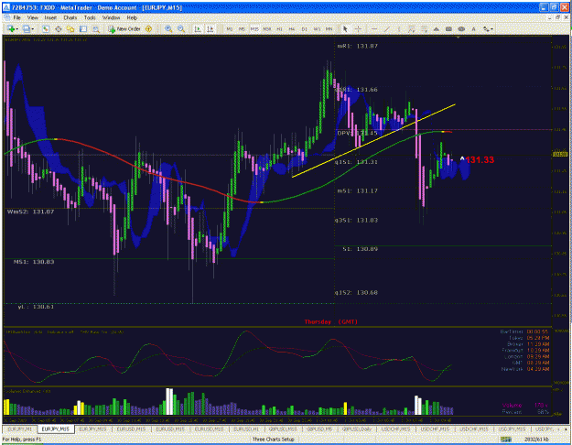Select the rectangle shape drawing icon
Screen dimensions: 572x445
click(448, 28)
